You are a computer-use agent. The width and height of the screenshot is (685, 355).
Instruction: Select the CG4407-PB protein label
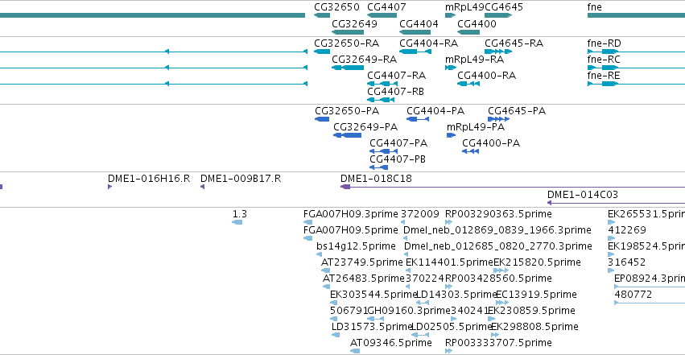click(x=398, y=160)
